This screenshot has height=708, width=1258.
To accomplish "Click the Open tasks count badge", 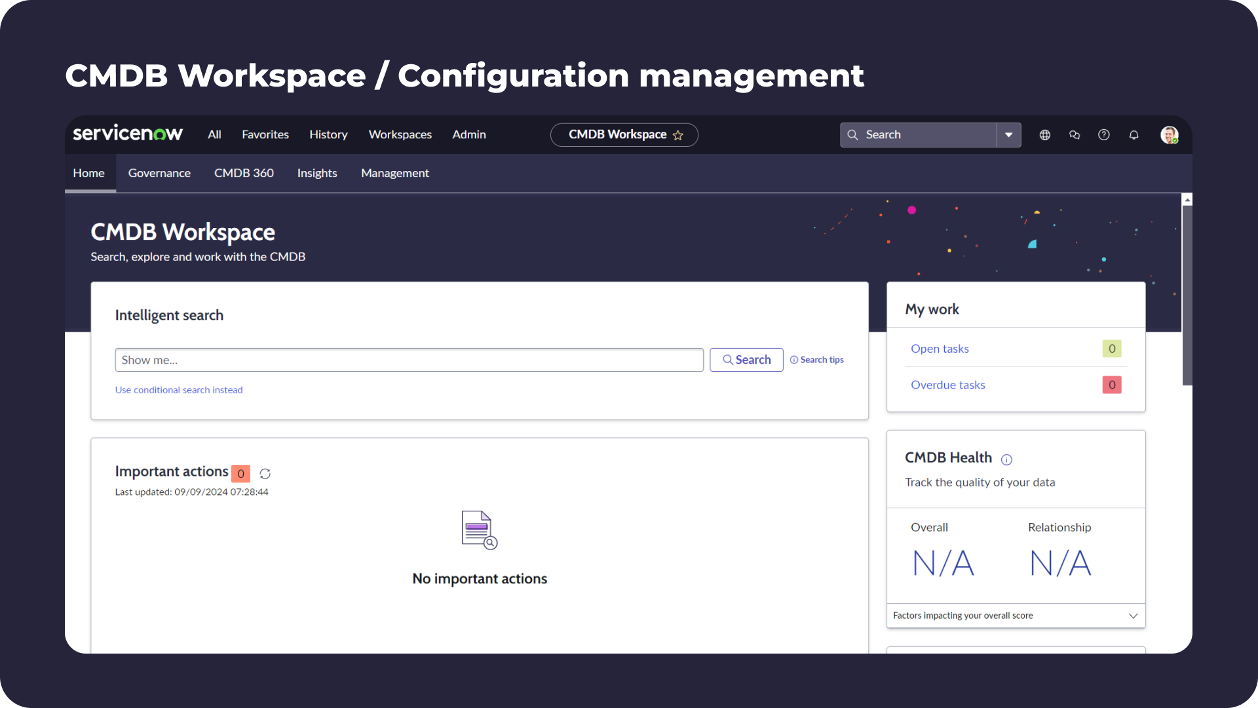I will (x=1112, y=349).
